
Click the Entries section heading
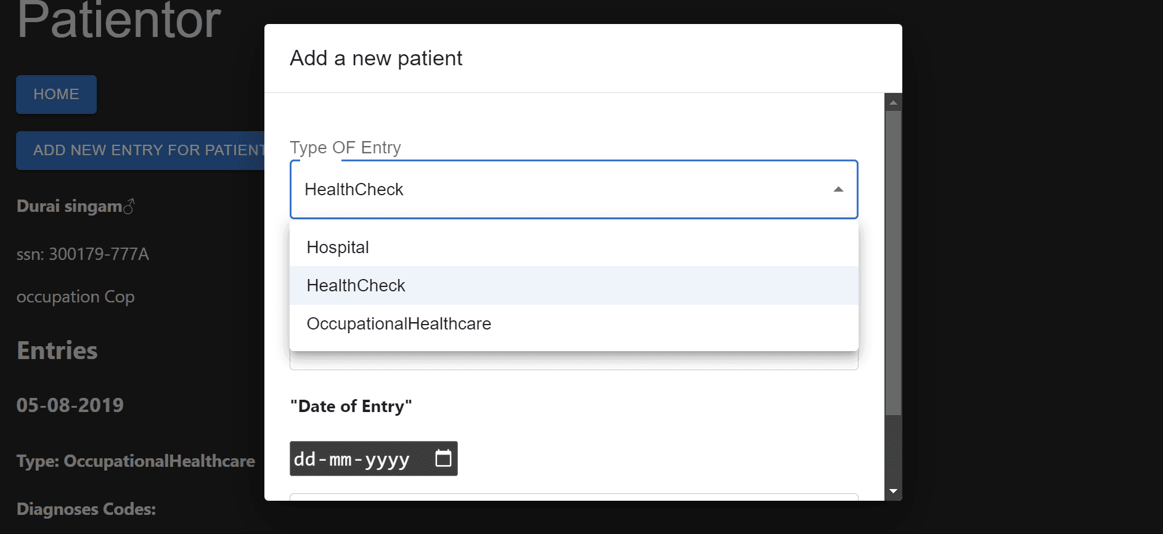coord(57,350)
